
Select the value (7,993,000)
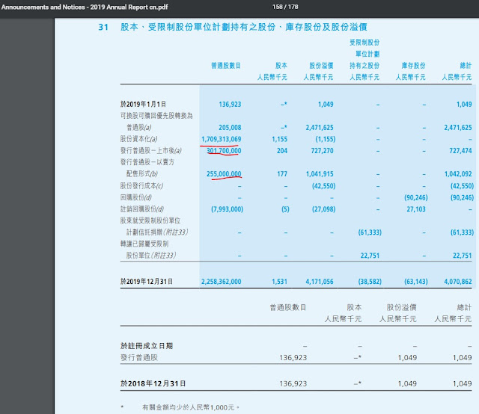click(227, 209)
